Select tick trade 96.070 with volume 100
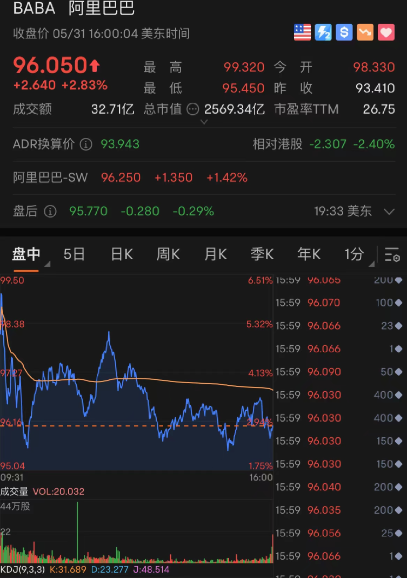Screen dimensions: 407x578 tap(338, 303)
